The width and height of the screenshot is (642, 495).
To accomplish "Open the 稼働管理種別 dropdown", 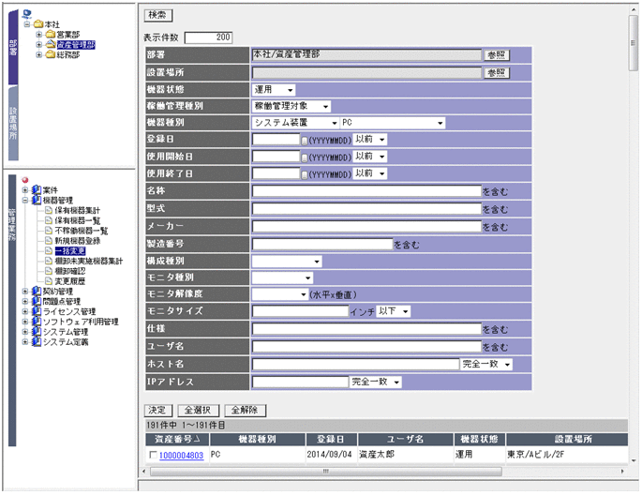I will [x=291, y=107].
